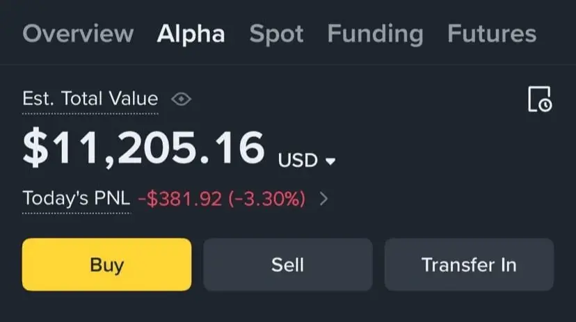Expand the USD currency dropdown arrow
This screenshot has width=576, height=322.
pyautogui.click(x=330, y=161)
